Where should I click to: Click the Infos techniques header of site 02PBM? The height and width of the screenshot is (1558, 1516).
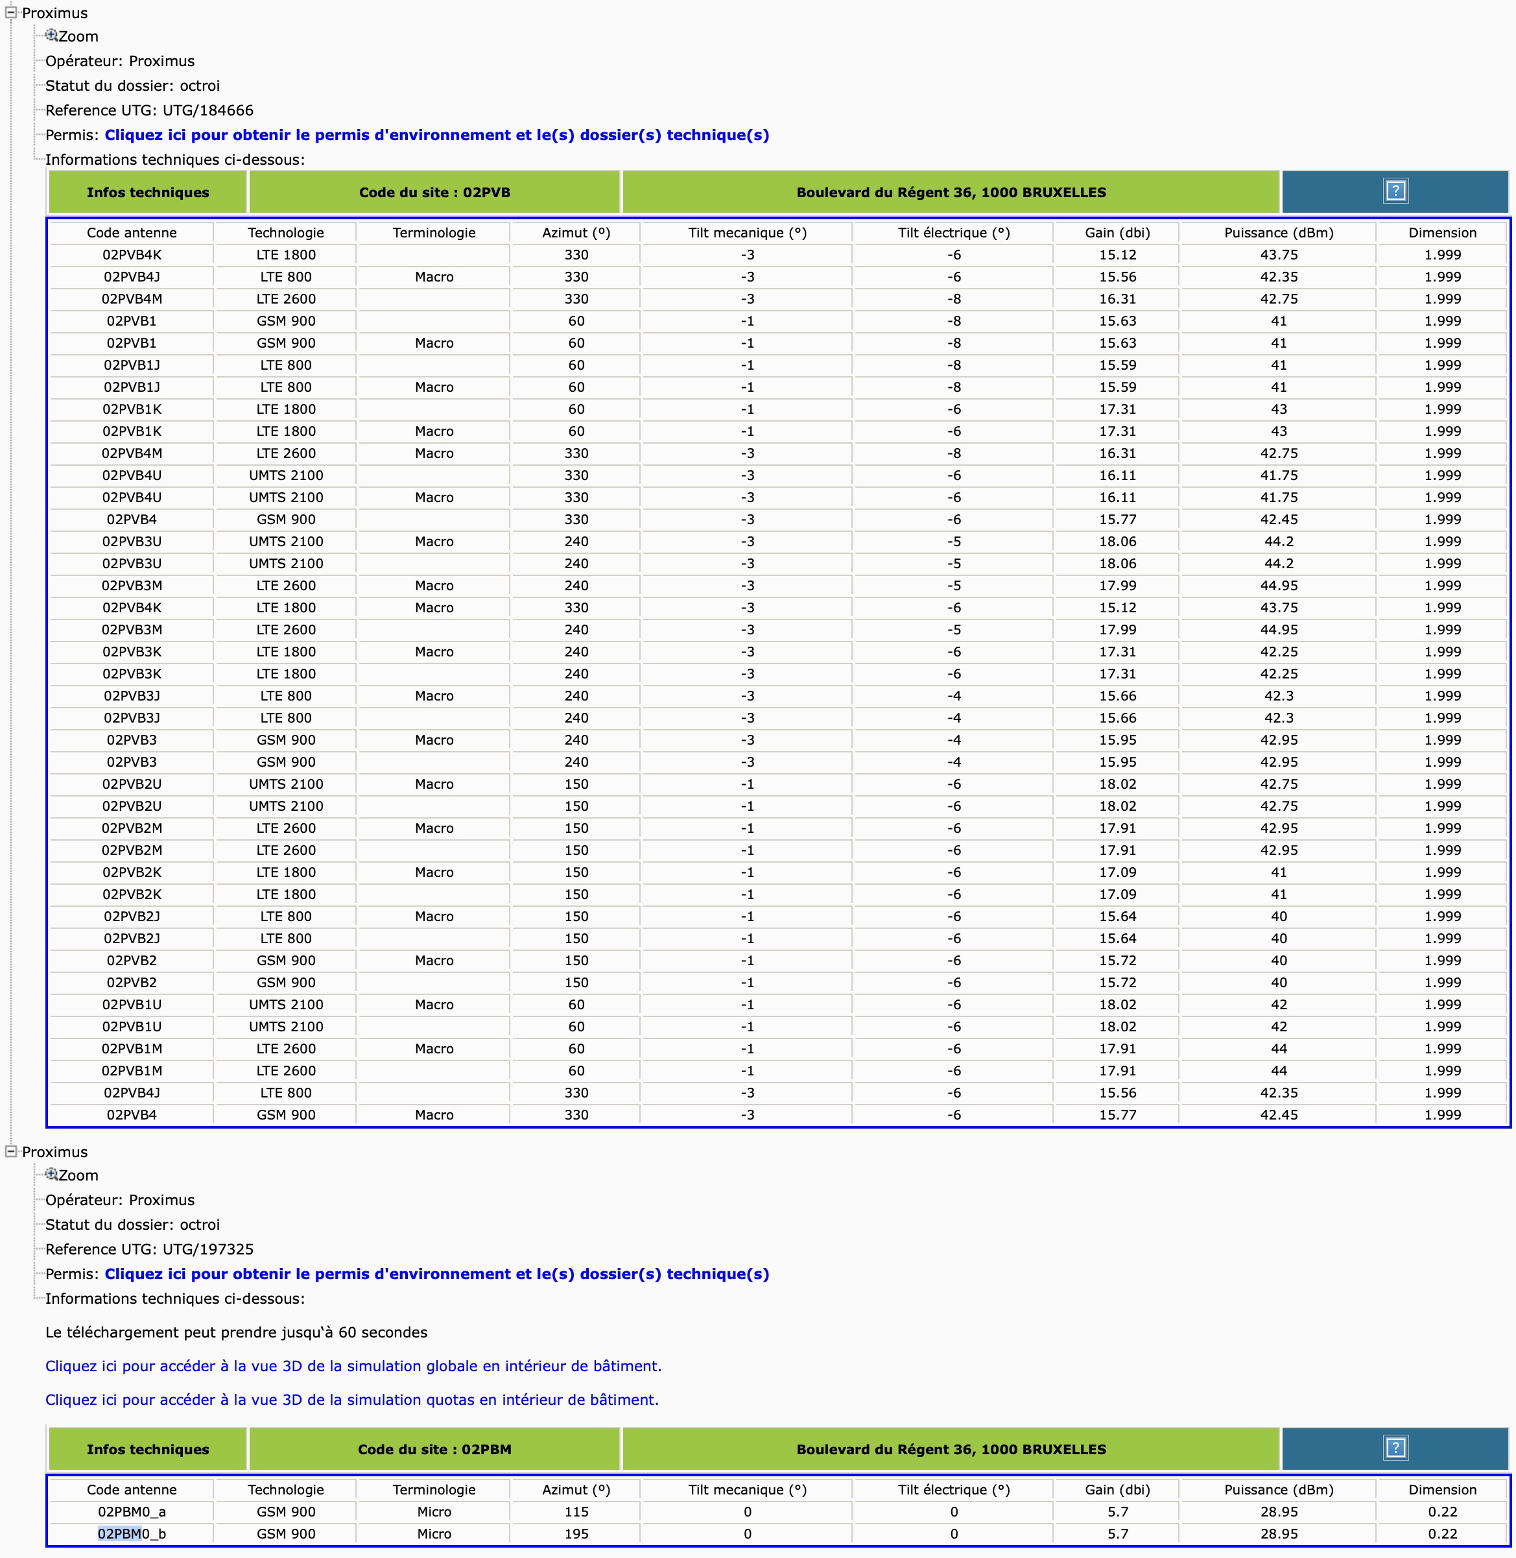click(148, 1449)
